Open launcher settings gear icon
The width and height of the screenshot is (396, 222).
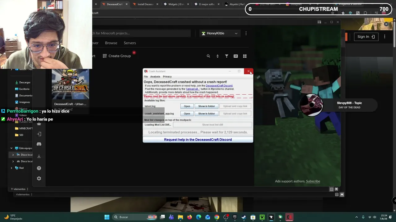(39, 179)
